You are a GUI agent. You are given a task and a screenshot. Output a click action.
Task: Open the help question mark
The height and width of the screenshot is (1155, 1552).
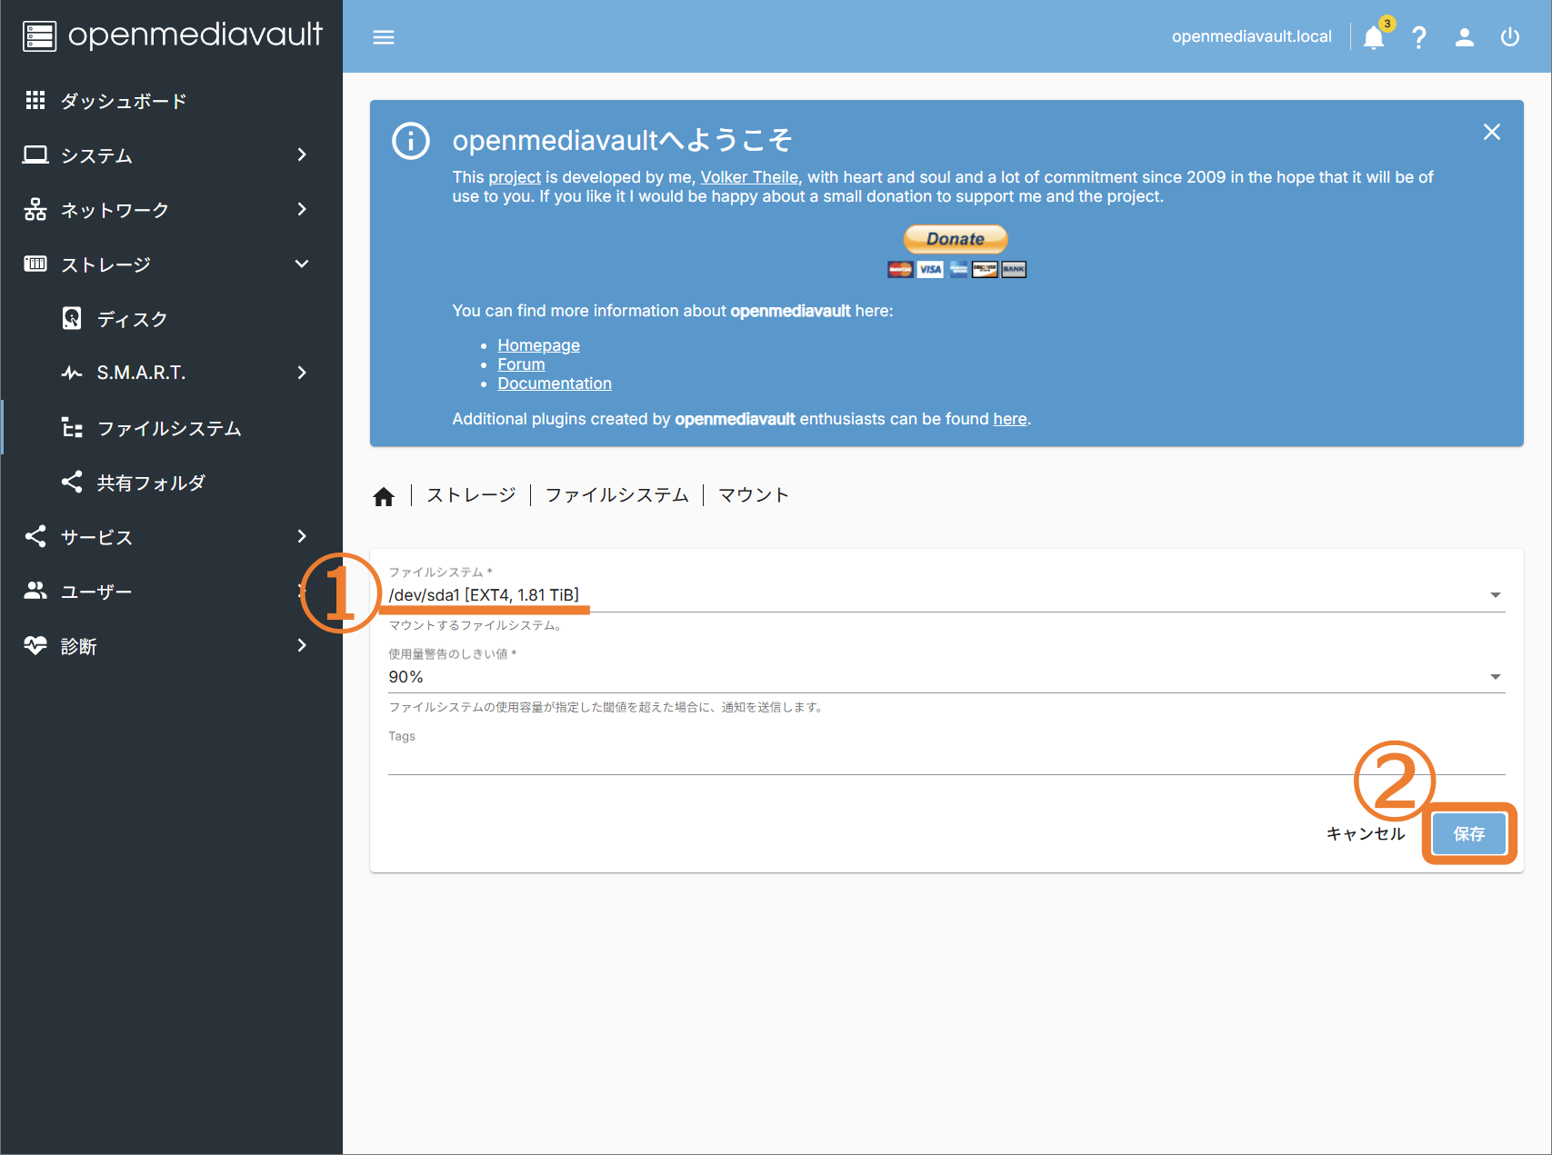1418,37
